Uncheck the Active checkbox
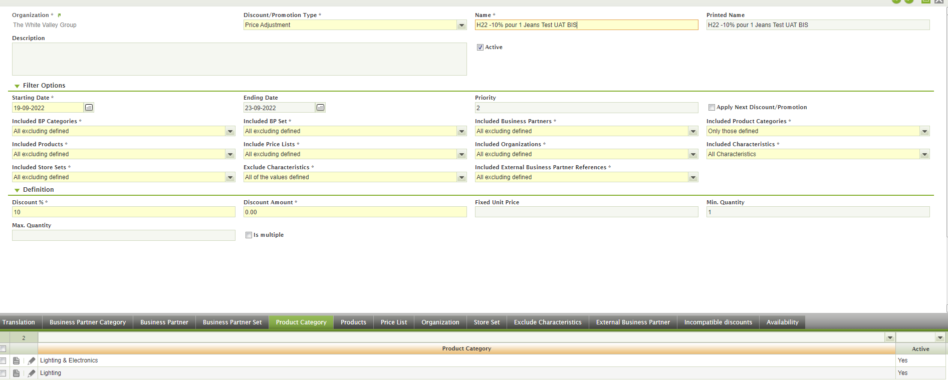Viewport: 948px width, 388px height. pyautogui.click(x=480, y=47)
